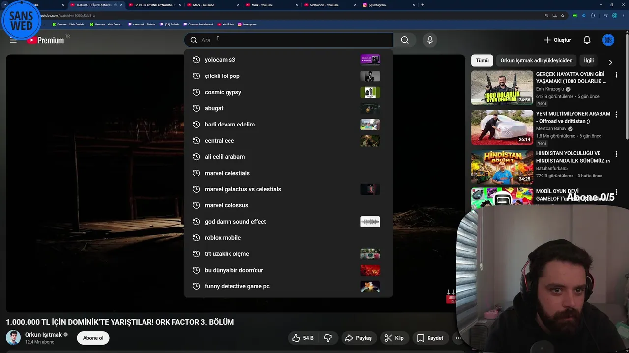The image size is (629, 353).
Task: Choose suggestion marvel celestials
Action: tap(288, 173)
